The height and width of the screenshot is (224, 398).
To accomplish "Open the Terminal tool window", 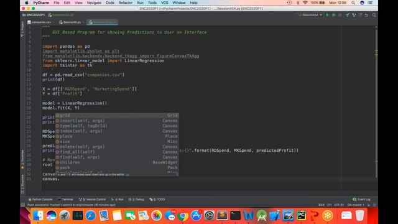I will [65, 199].
